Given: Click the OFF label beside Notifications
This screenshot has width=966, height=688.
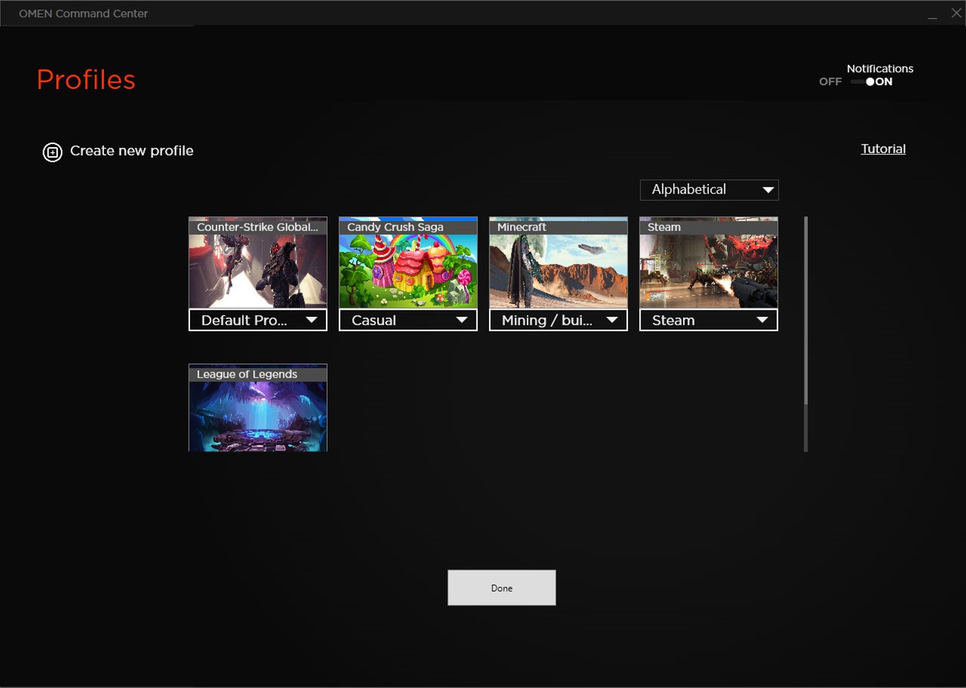Looking at the screenshot, I should 830,82.
